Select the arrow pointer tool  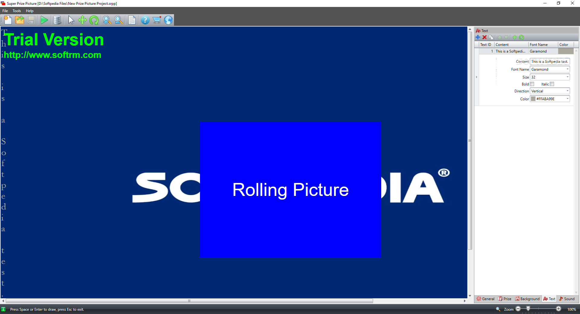point(71,20)
